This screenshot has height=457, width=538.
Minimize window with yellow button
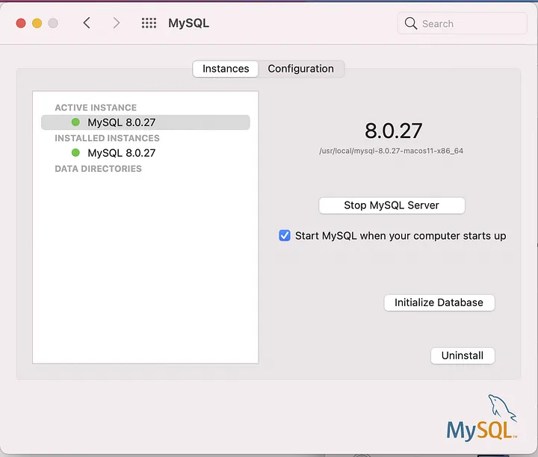tap(37, 23)
